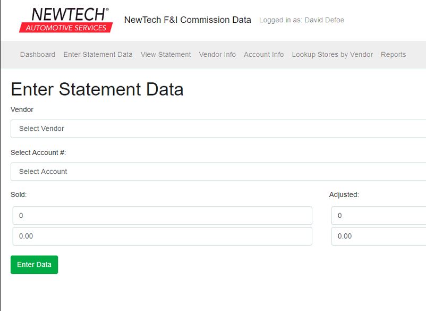Screen dimensions: 426x311
Task: Click the Enter Statement Data page heading
Action: [x=97, y=89]
